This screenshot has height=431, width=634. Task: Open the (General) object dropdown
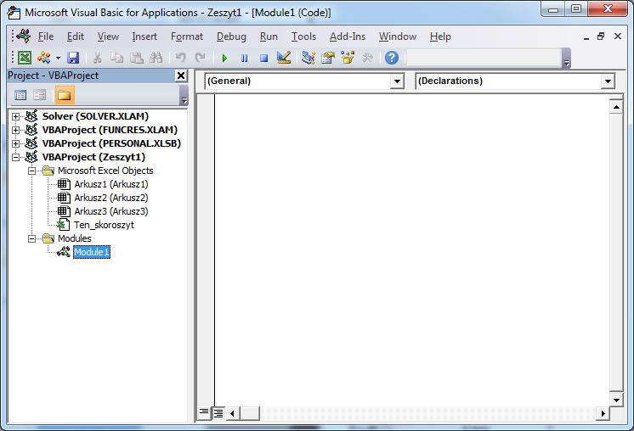pos(397,81)
